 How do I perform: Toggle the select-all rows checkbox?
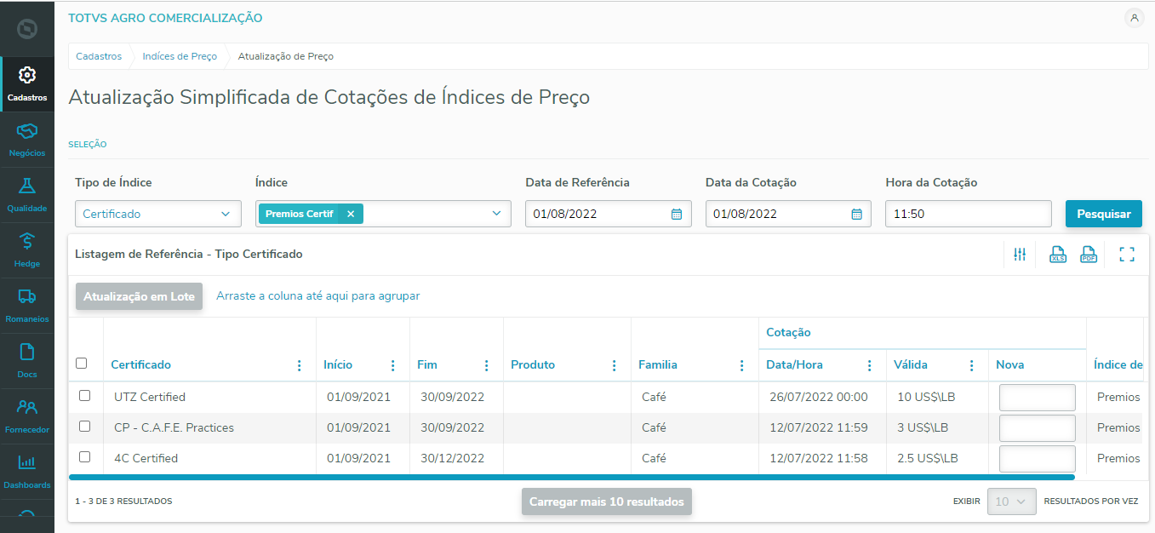(x=82, y=364)
